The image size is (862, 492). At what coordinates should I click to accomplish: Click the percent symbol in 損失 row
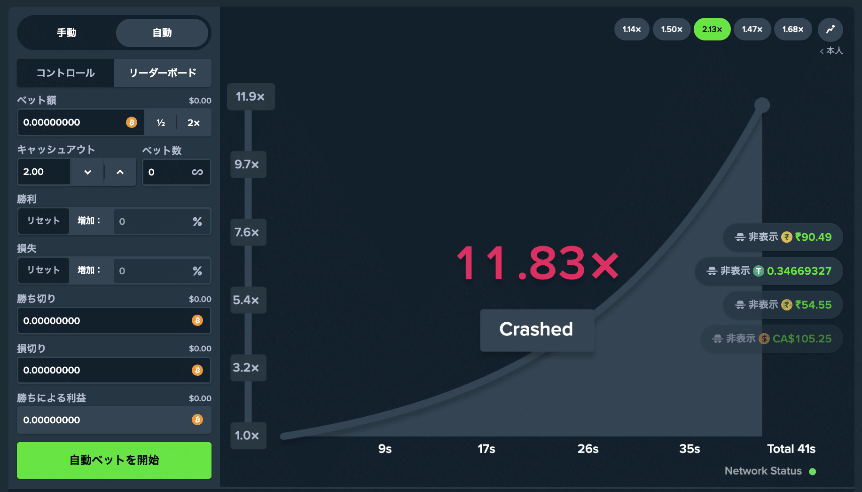click(x=197, y=271)
